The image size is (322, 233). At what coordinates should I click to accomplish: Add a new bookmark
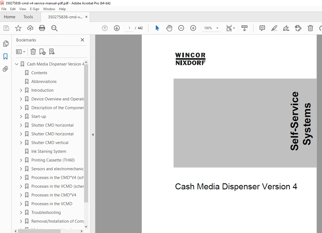tap(42, 52)
